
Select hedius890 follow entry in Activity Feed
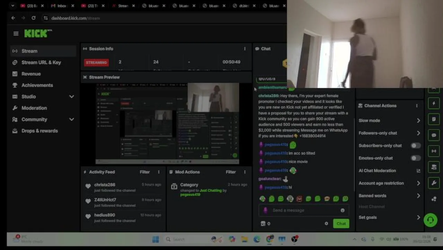pyautogui.click(x=123, y=217)
